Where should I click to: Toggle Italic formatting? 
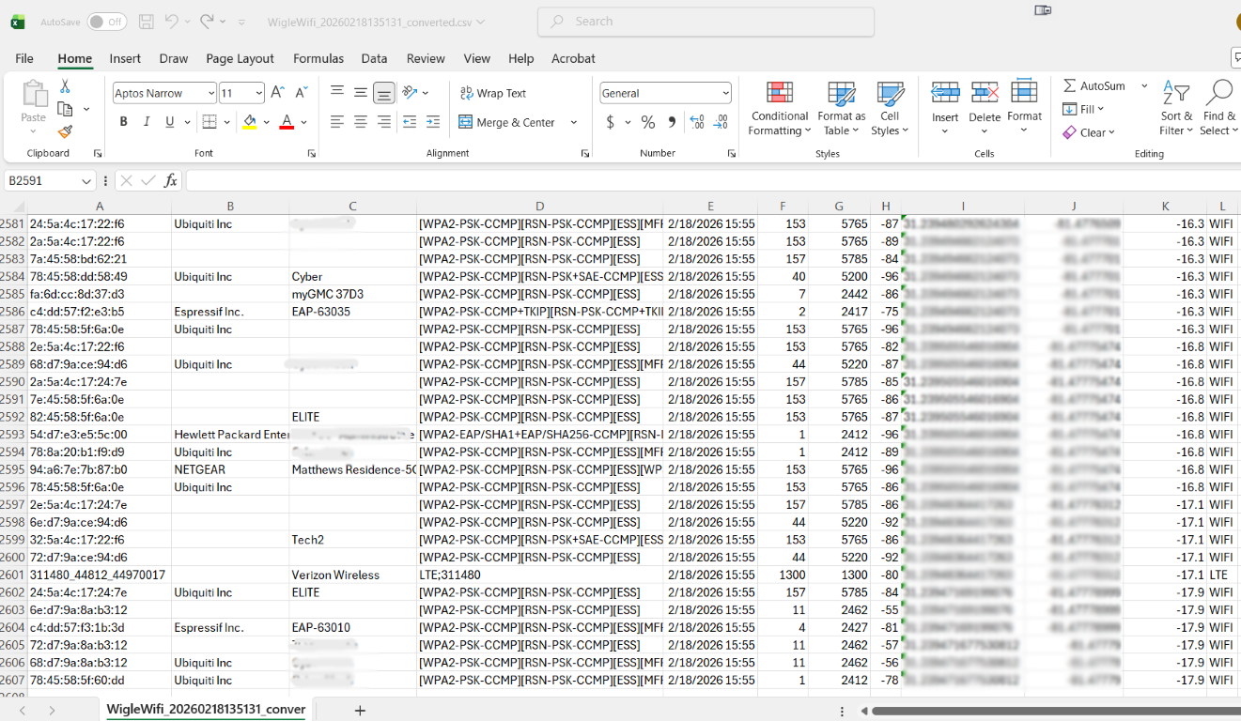coord(147,122)
